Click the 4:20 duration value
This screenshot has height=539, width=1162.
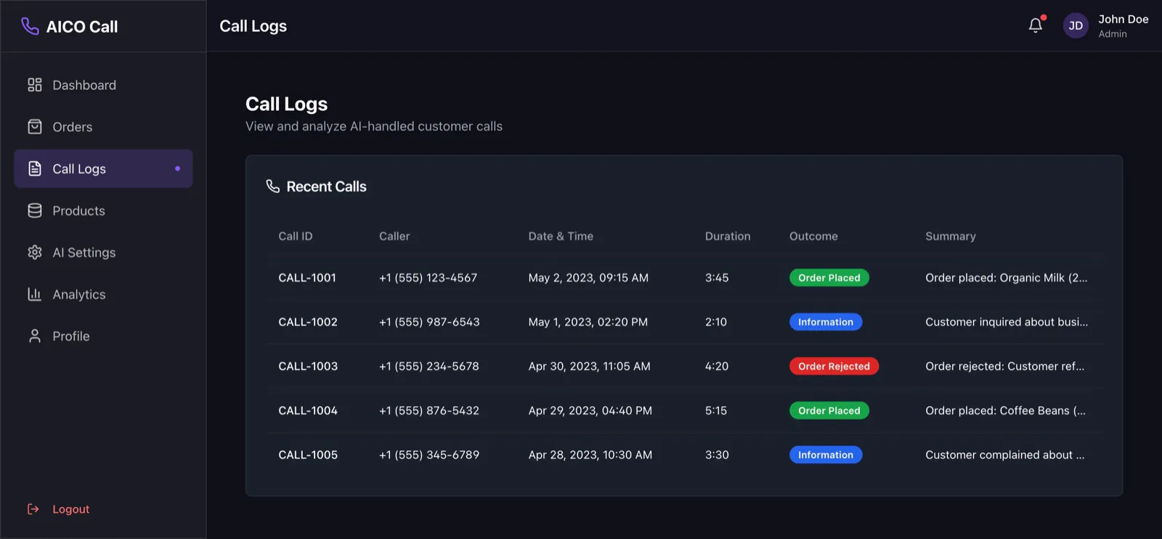pos(717,366)
